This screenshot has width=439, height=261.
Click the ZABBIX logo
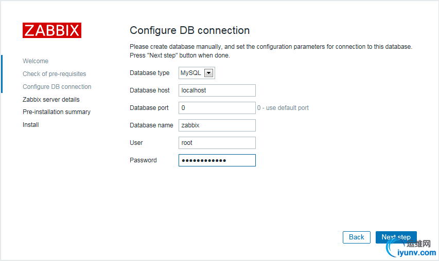pos(52,30)
